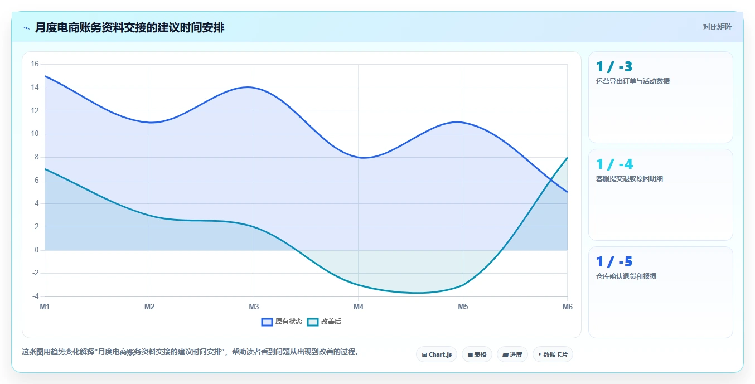The height and width of the screenshot is (384, 755).
Task: Open the 客服提交退款原因明细 card
Action: pyautogui.click(x=660, y=195)
